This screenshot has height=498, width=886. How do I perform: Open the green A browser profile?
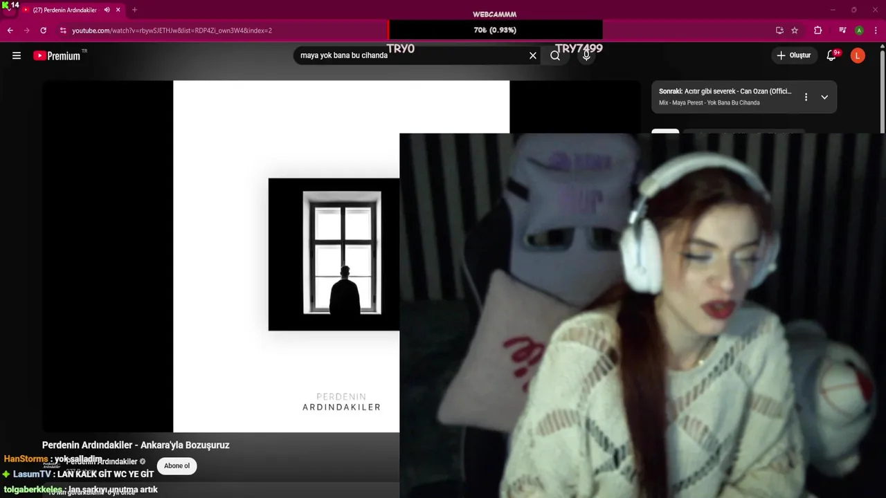[x=859, y=30]
